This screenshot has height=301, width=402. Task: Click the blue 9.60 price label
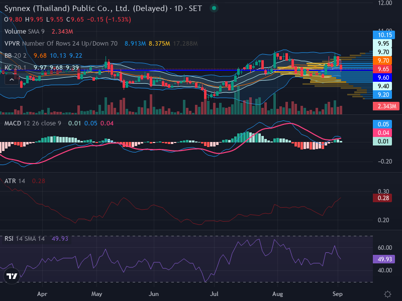(382, 78)
